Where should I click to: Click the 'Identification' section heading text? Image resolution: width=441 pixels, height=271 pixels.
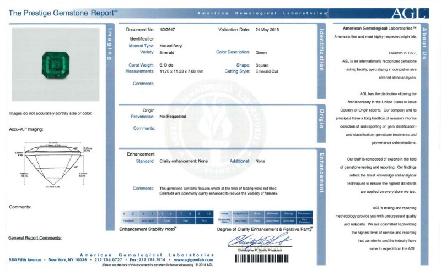coord(142,39)
